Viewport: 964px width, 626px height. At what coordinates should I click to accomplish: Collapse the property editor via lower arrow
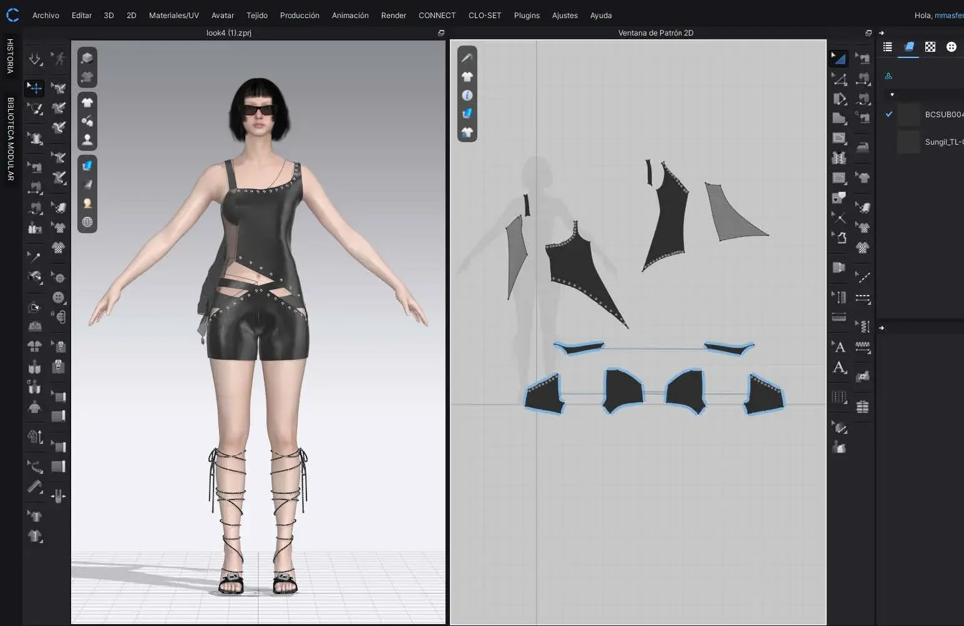click(x=881, y=328)
